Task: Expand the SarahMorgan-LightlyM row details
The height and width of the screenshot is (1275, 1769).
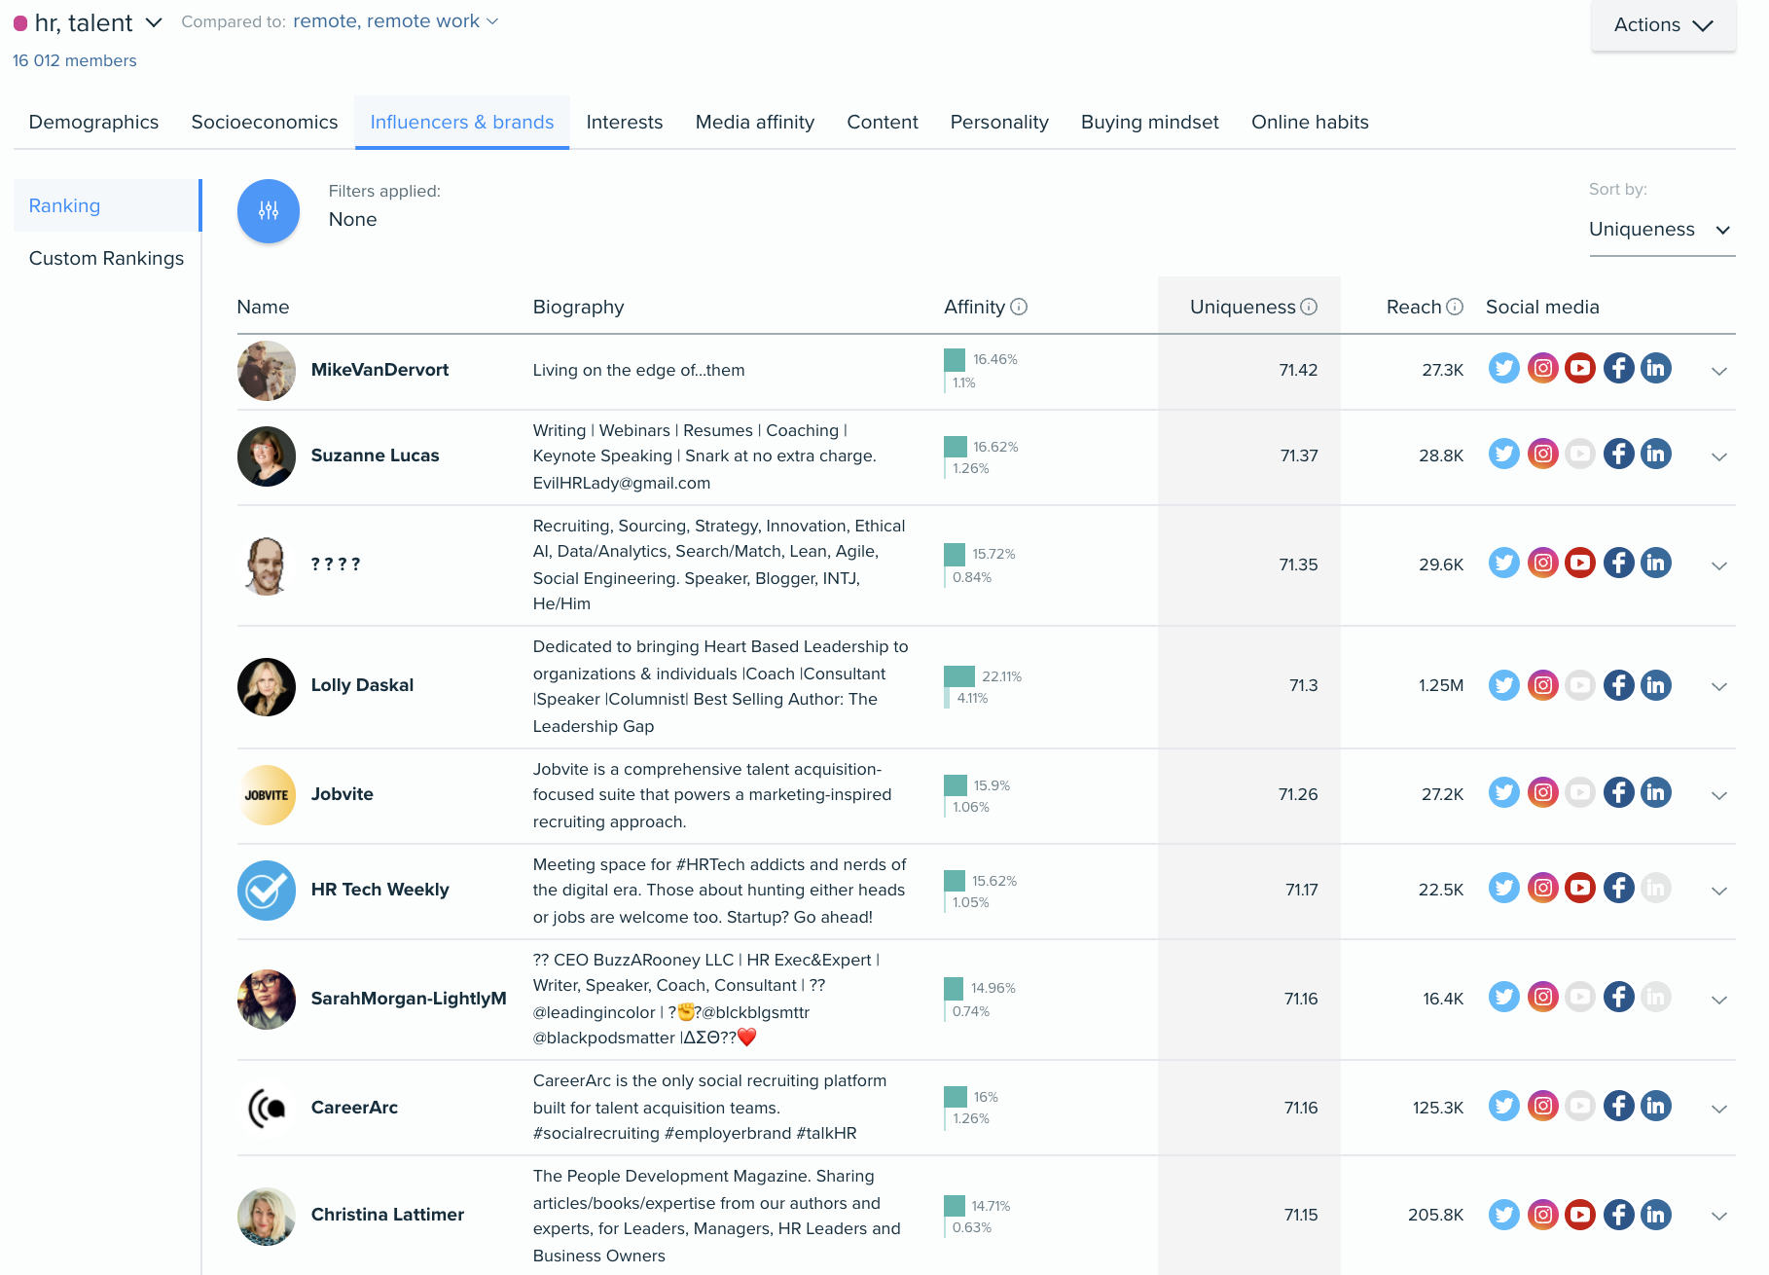Action: pos(1719,1000)
